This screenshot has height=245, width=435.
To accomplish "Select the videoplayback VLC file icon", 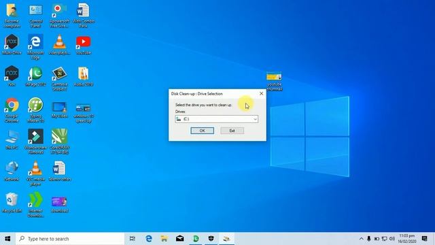I will click(59, 44).
